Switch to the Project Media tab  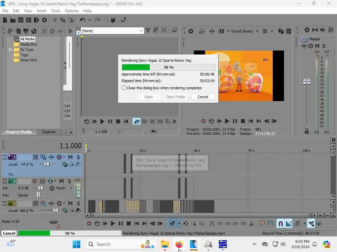tap(18, 132)
